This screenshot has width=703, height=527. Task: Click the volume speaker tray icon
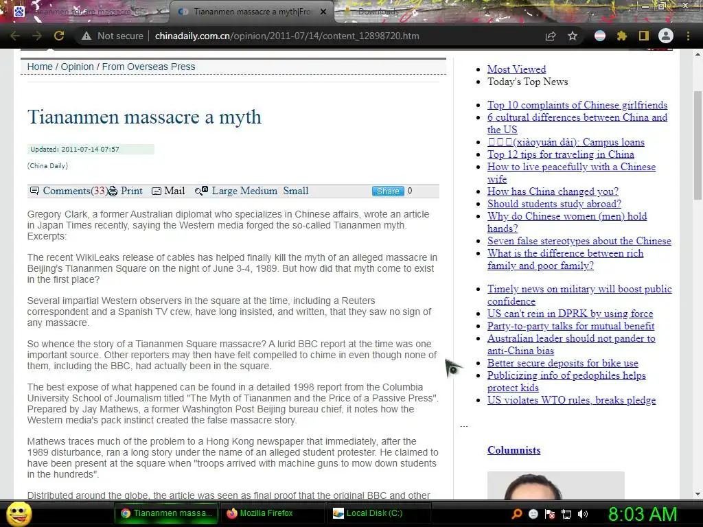(x=583, y=513)
